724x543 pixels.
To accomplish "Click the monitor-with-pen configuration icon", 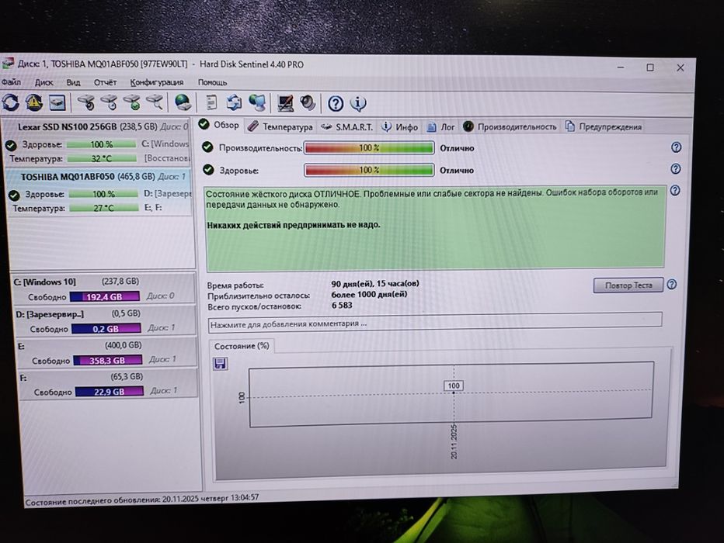I will 285,103.
